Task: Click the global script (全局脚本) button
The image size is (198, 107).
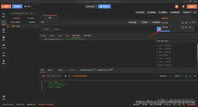Action: [x=163, y=12]
